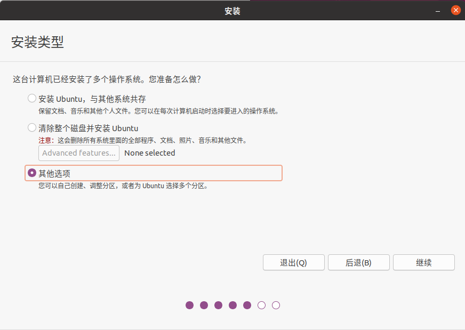Select install Ubuntu alongside other systems option

coord(32,99)
